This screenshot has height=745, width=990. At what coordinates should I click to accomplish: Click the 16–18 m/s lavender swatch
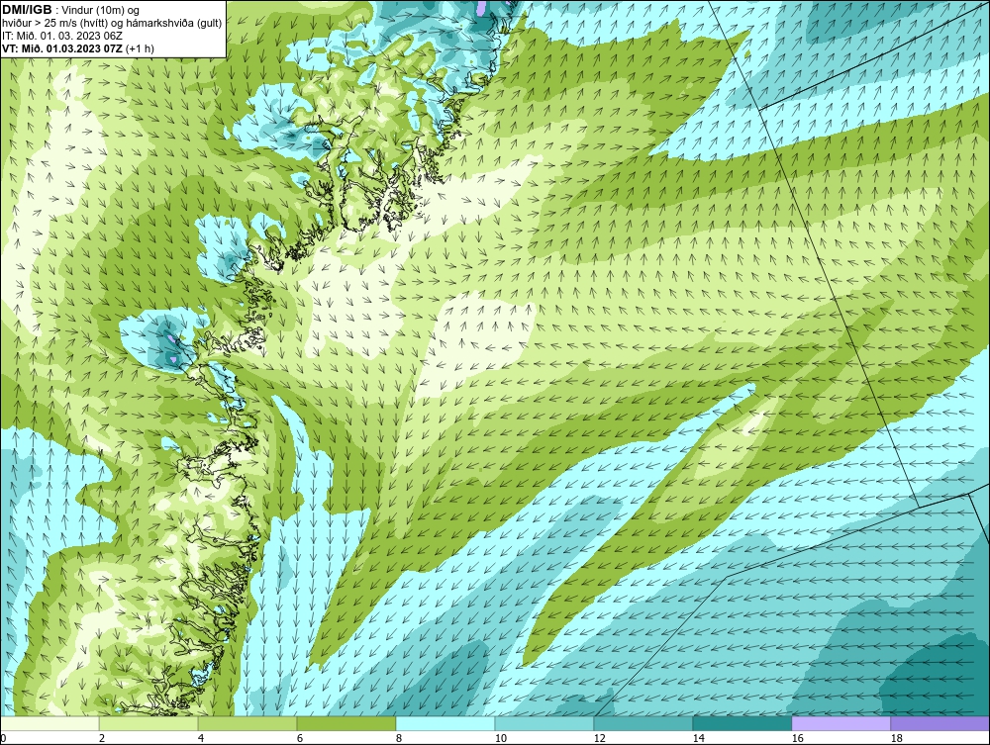point(841,723)
